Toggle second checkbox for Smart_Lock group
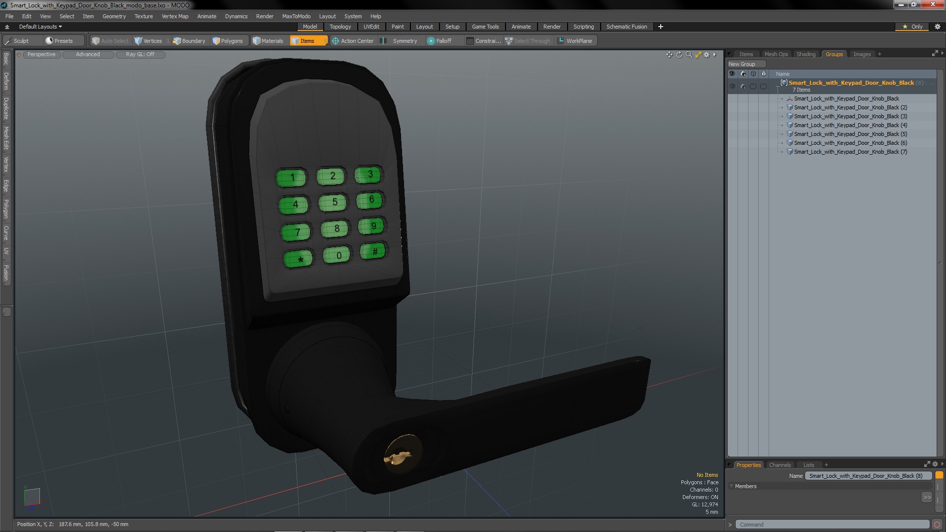Viewport: 946px width, 532px height. [763, 86]
